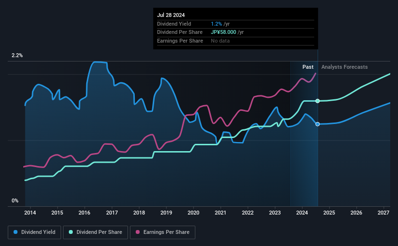This screenshot has width=398, height=246.
Task: Click the tooltip Dividend Yield row label
Action: [174, 24]
